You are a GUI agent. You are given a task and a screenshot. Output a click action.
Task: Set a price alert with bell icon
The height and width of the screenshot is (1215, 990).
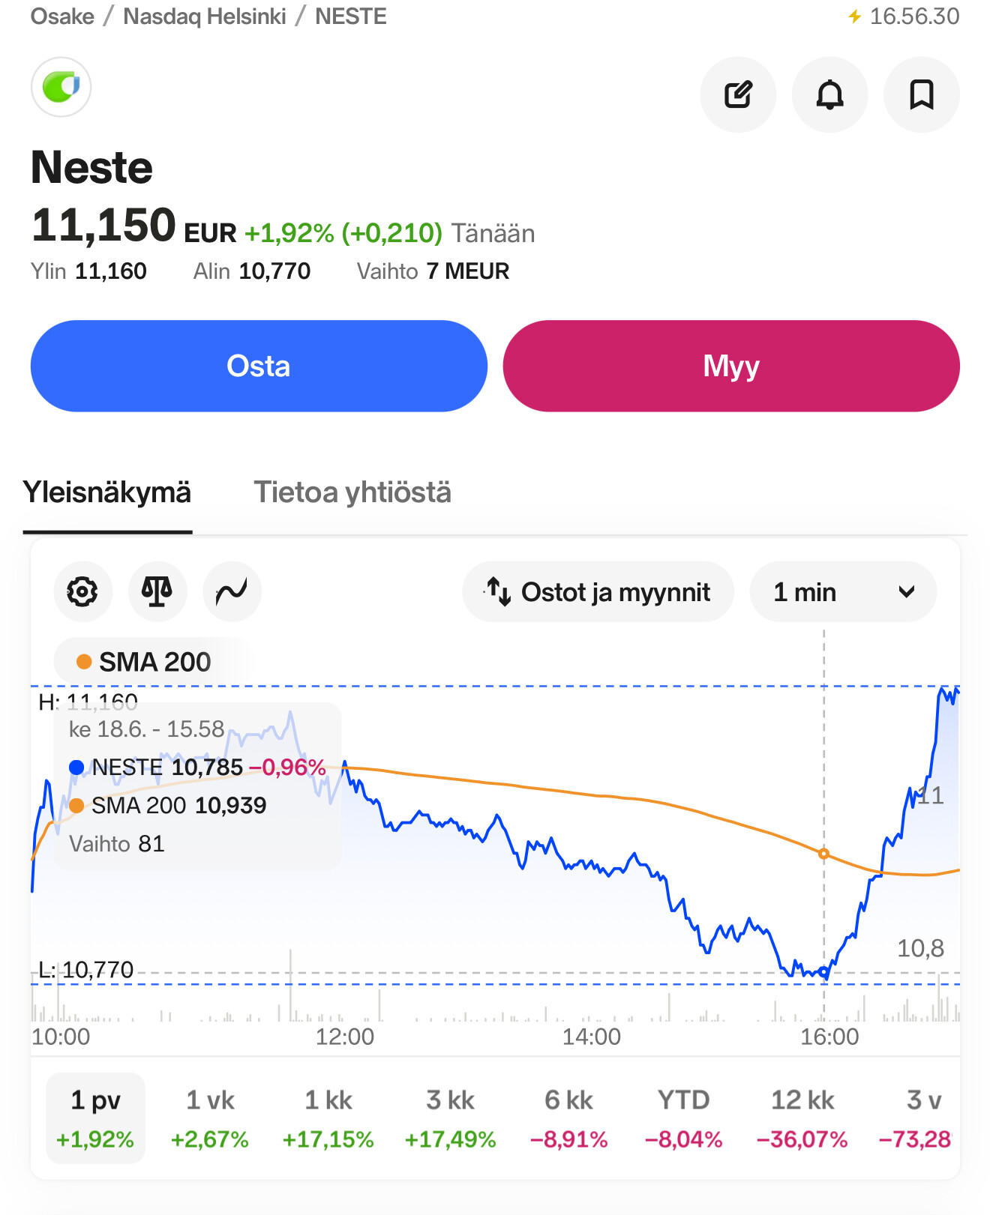(830, 95)
